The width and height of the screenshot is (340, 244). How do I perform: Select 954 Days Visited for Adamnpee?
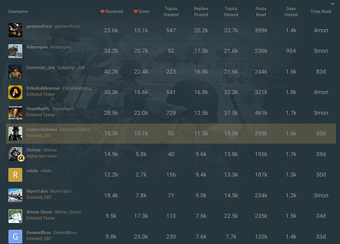(291, 51)
